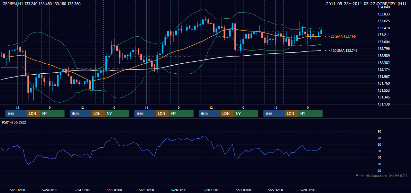
Task: Click the 5/24 12:00 date label
Action: tap(82, 190)
